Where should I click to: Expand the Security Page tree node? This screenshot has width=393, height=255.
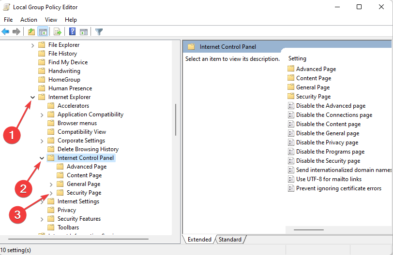(51, 193)
